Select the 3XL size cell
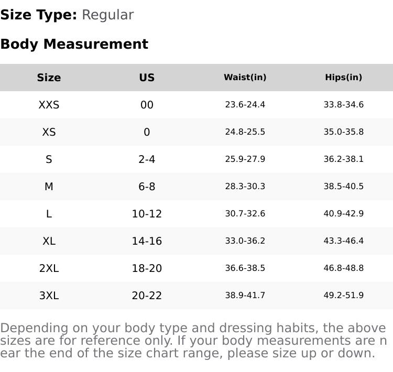Viewport: 393px width, 372px height. coord(49,296)
